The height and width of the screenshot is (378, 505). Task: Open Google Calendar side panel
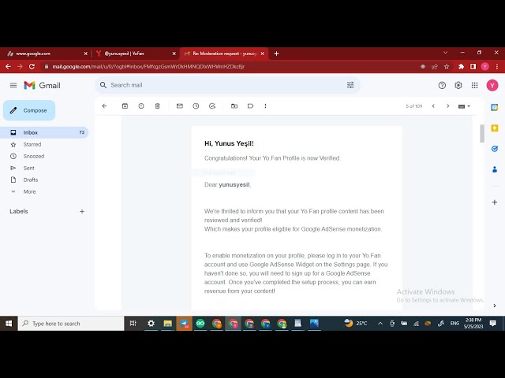495,107
